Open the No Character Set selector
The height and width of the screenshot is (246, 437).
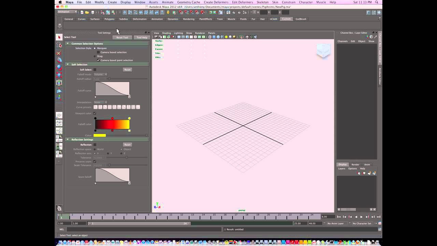pyautogui.click(x=362, y=223)
